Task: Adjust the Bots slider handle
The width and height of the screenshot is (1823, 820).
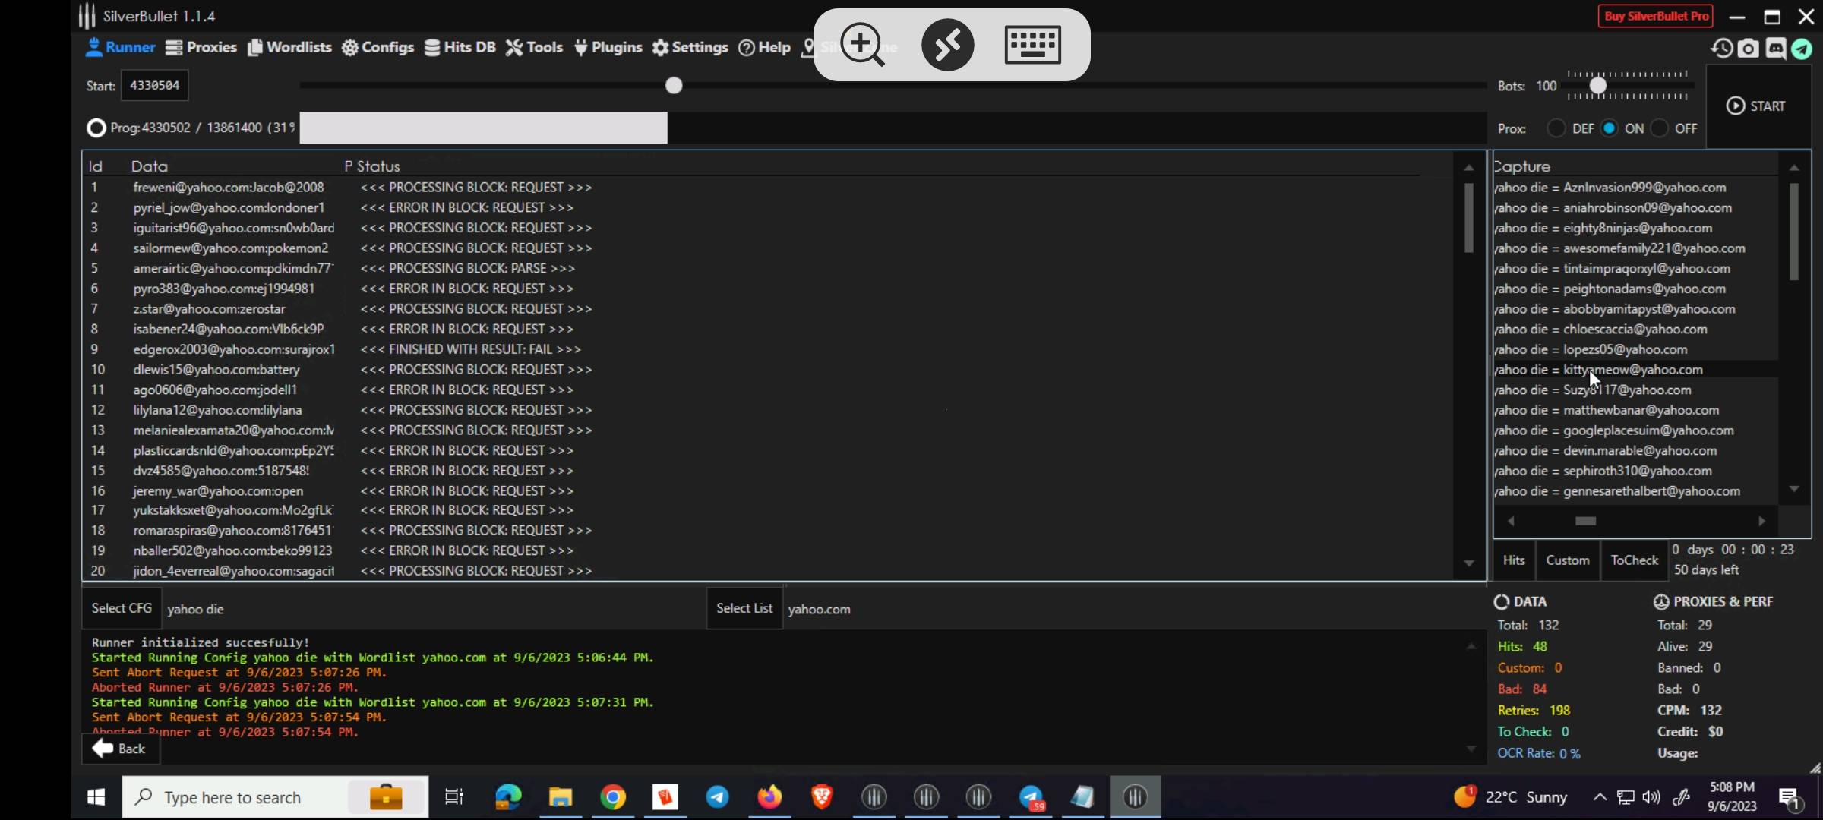Action: tap(1598, 86)
